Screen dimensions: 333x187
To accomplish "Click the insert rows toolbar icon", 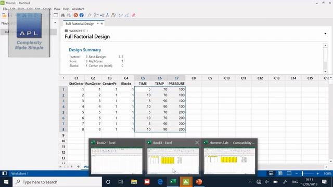I will point(102,15).
